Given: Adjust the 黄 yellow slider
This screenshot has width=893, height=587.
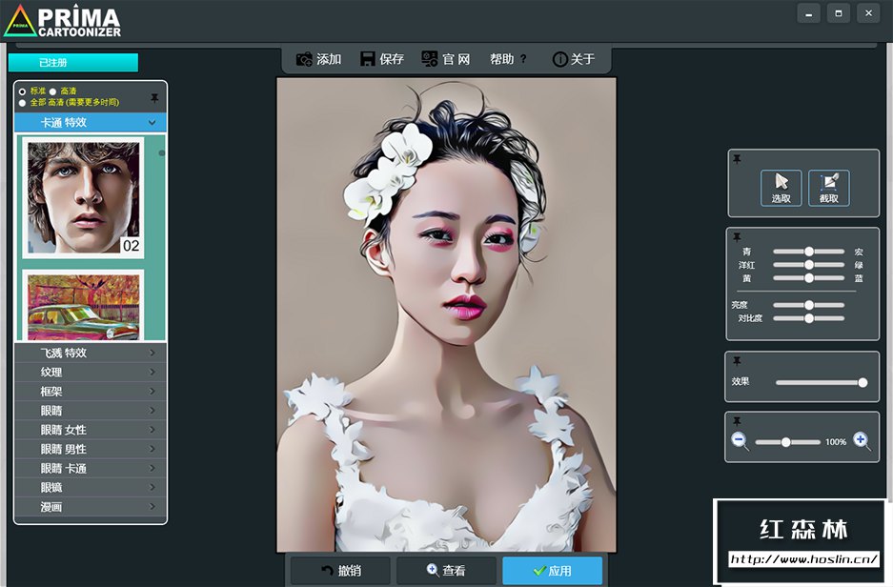Looking at the screenshot, I should click(809, 278).
